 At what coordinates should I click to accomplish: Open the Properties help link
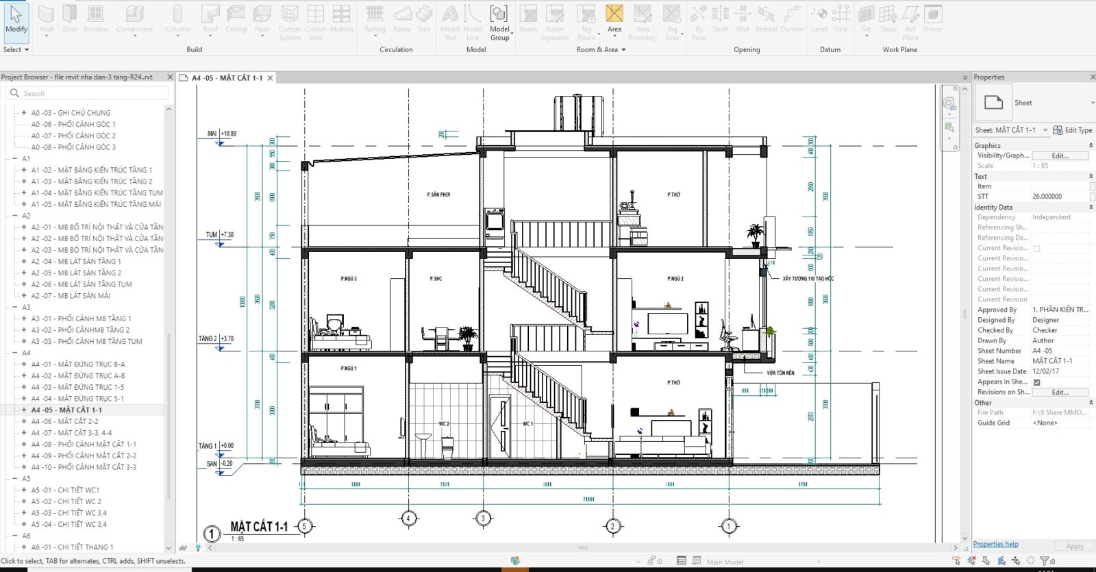pyautogui.click(x=995, y=544)
